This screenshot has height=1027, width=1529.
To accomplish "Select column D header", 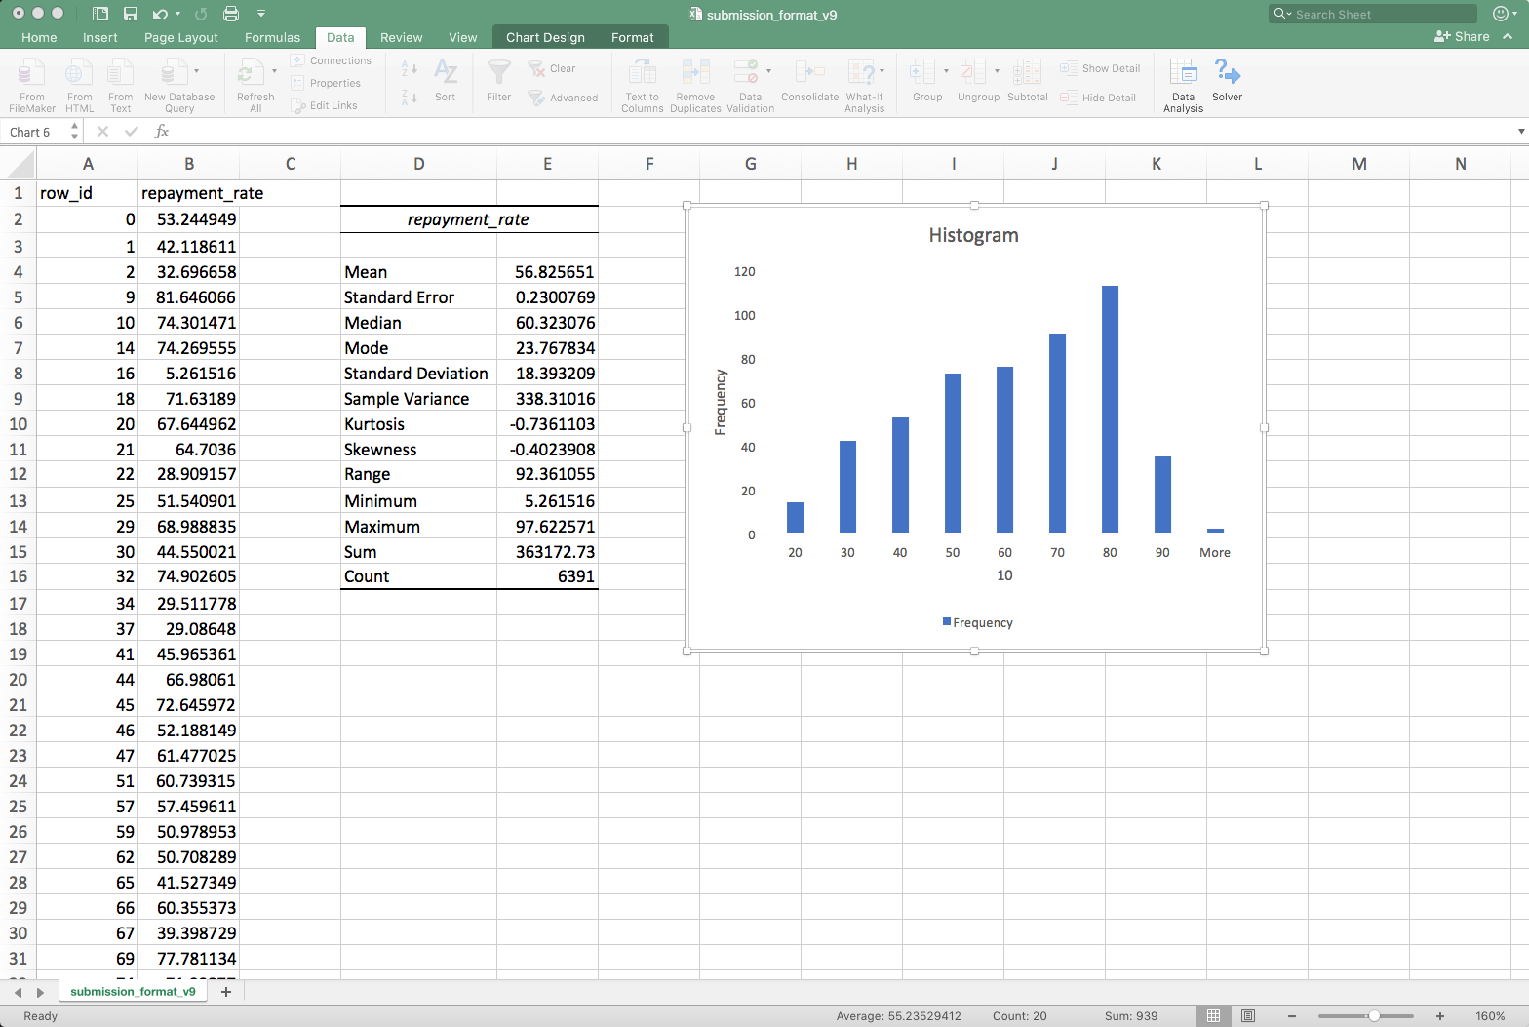I will (419, 164).
